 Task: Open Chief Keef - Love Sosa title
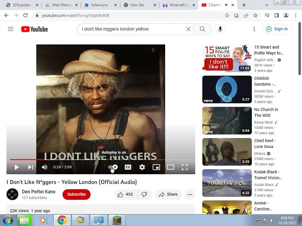[x=265, y=144]
